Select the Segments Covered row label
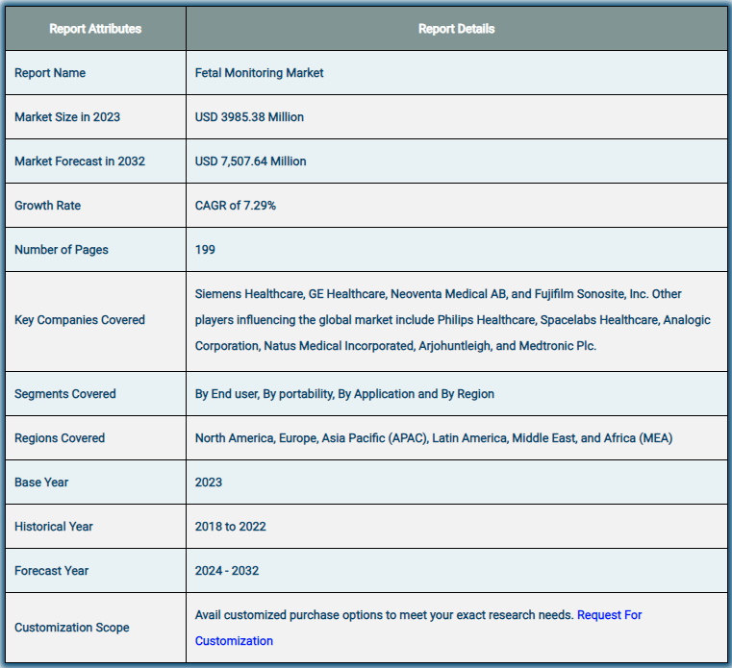Viewport: 732px width, 668px height. [64, 394]
